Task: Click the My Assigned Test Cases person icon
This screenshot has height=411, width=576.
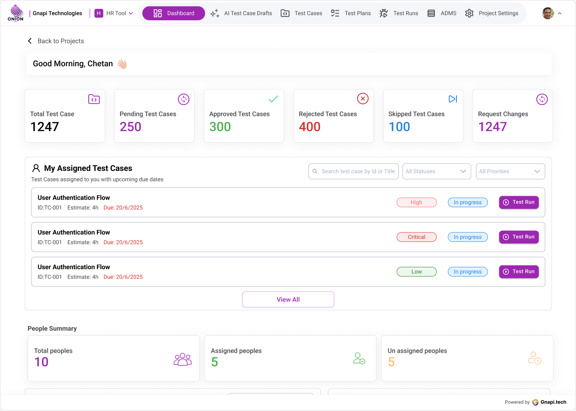Action: click(x=36, y=168)
